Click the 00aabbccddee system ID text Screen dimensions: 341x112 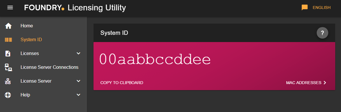point(155,59)
